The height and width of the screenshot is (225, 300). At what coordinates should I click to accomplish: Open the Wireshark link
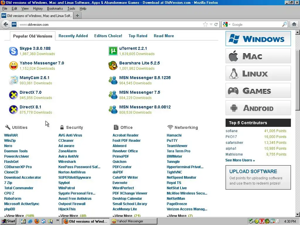[x=67, y=161]
